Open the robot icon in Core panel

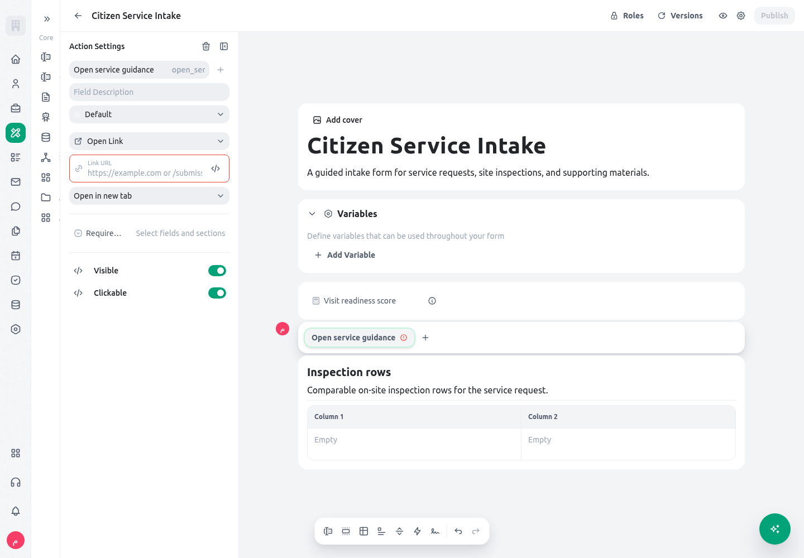click(x=46, y=117)
